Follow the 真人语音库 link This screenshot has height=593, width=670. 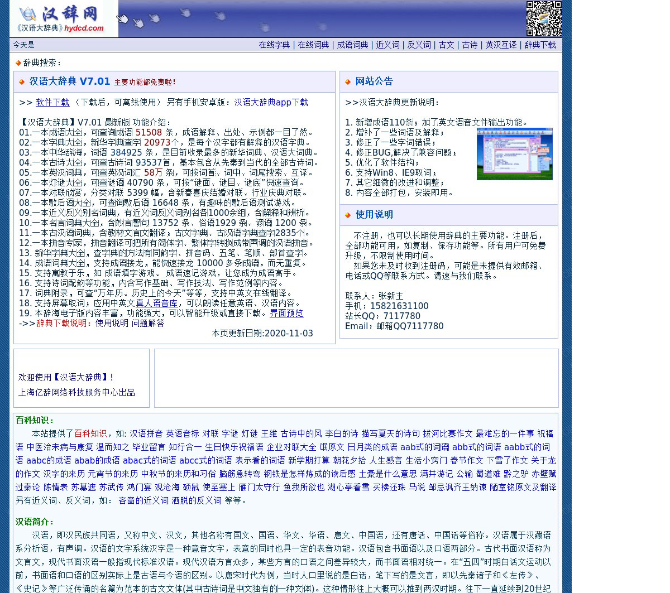(x=156, y=303)
